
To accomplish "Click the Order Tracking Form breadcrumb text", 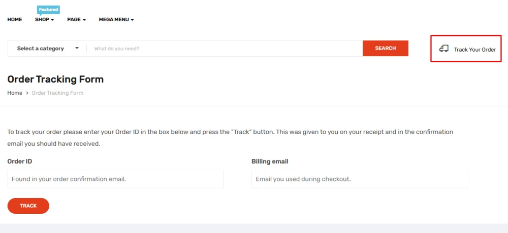I will click(57, 93).
